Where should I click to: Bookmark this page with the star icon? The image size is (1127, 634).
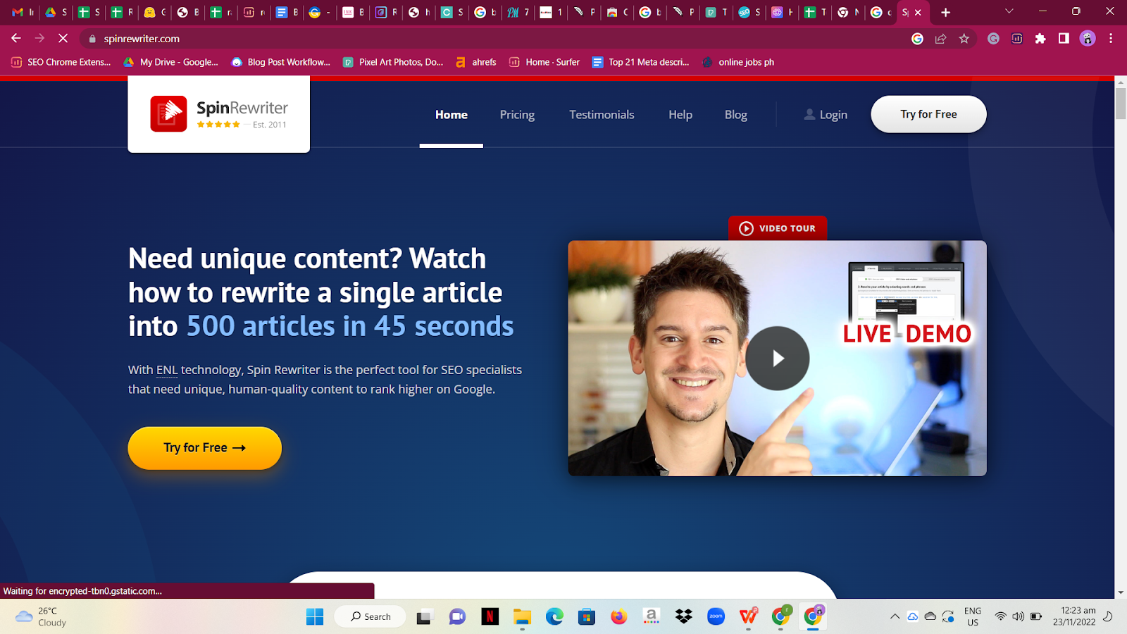[x=964, y=39]
